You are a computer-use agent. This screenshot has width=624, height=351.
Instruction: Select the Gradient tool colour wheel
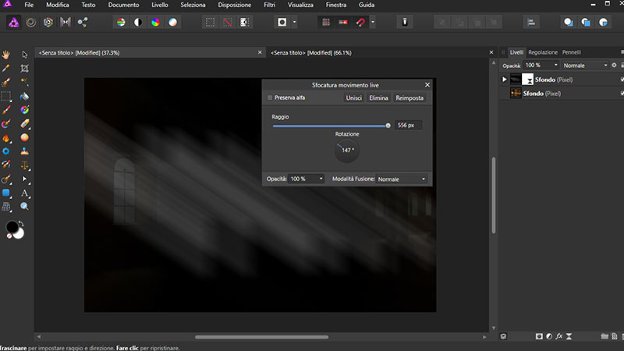coord(25,110)
